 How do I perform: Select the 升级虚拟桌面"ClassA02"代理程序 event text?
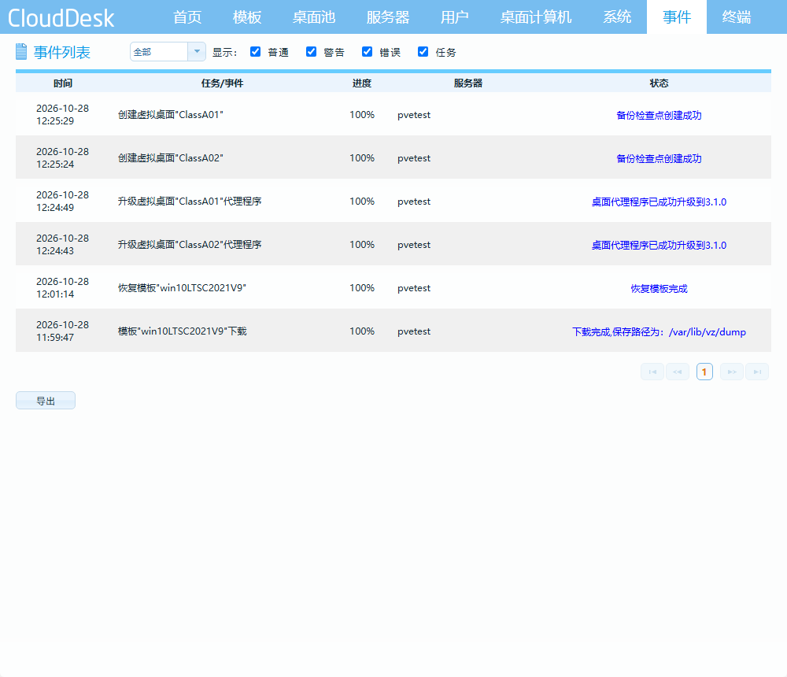pos(190,244)
